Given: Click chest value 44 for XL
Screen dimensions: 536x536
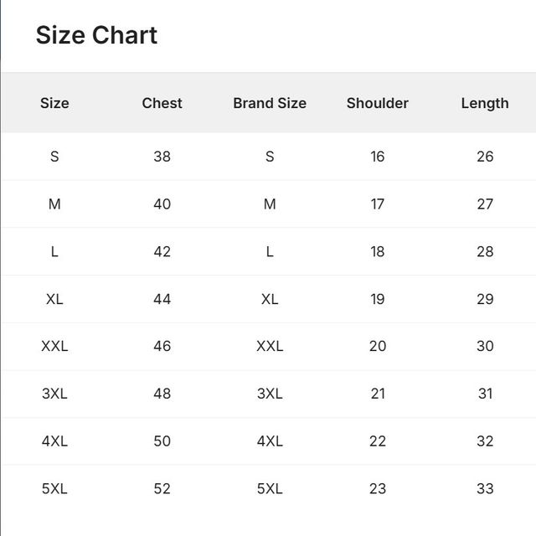Looking at the screenshot, I should [162, 299].
